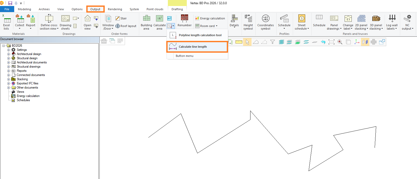This screenshot has height=179, width=417.
Task: Click the Energy calculation ribbon button
Action: (x=210, y=18)
